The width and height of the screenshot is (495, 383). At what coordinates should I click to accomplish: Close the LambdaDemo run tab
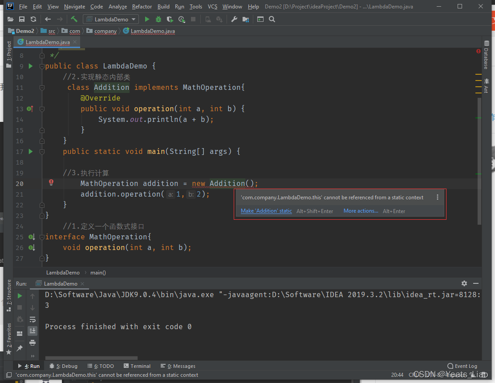[82, 284]
